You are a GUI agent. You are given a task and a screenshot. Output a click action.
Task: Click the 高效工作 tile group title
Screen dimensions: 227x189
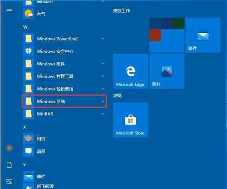[122, 10]
